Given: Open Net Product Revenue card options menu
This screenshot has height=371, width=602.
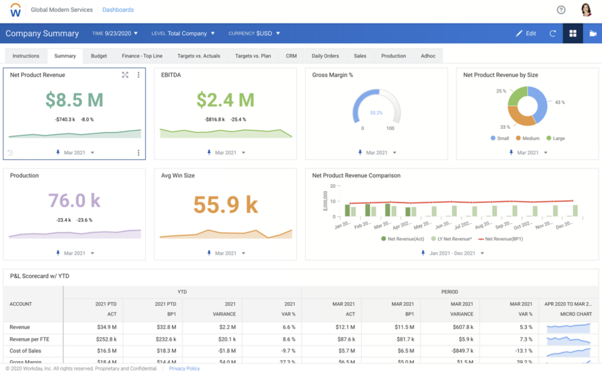Looking at the screenshot, I should 138,75.
